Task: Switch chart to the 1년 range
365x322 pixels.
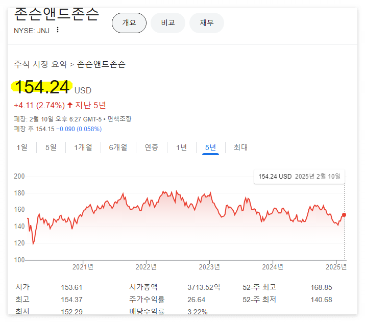Action: pos(181,147)
